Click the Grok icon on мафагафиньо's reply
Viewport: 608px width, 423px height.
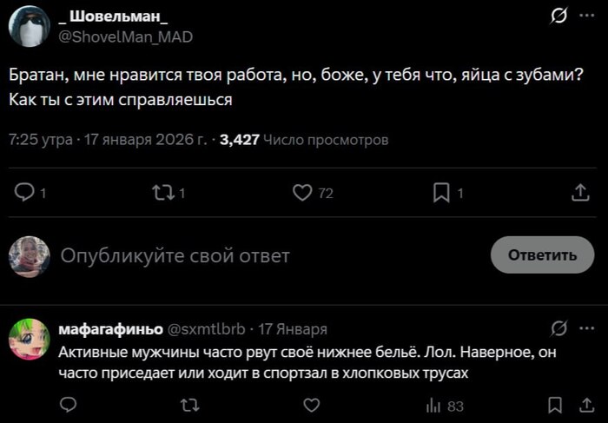click(560, 328)
